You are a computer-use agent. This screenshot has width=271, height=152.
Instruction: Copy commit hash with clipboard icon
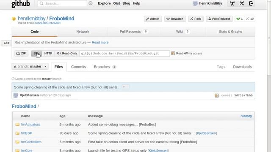pos(216,95)
